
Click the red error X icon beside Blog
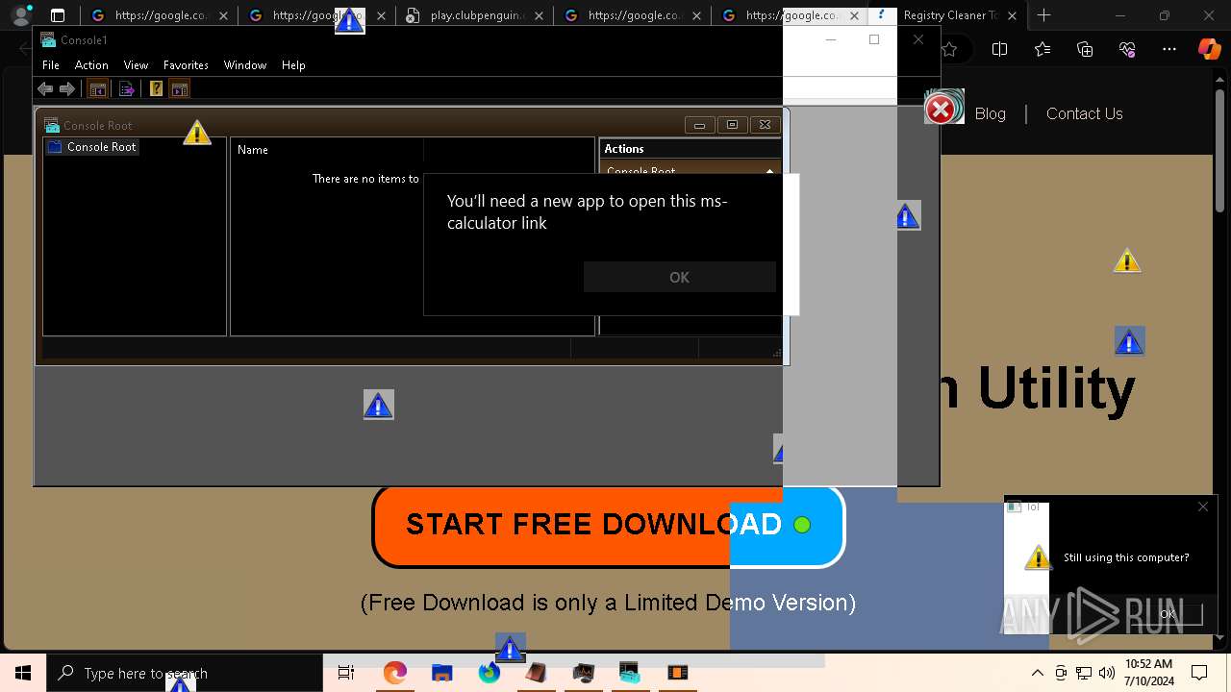tap(942, 110)
